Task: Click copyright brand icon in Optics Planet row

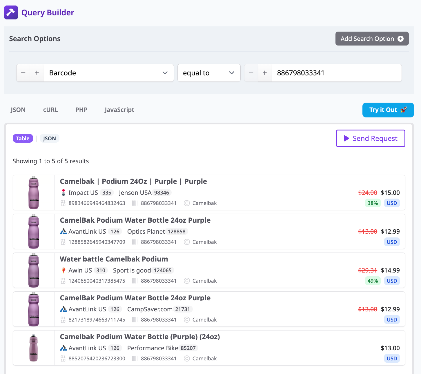Action: pos(187,242)
